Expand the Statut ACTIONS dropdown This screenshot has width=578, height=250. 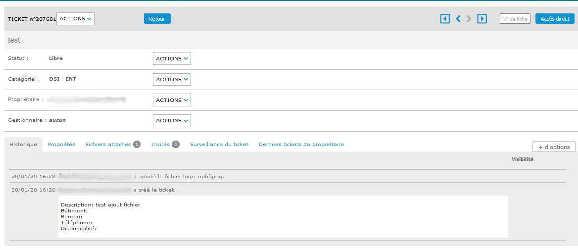tap(172, 59)
